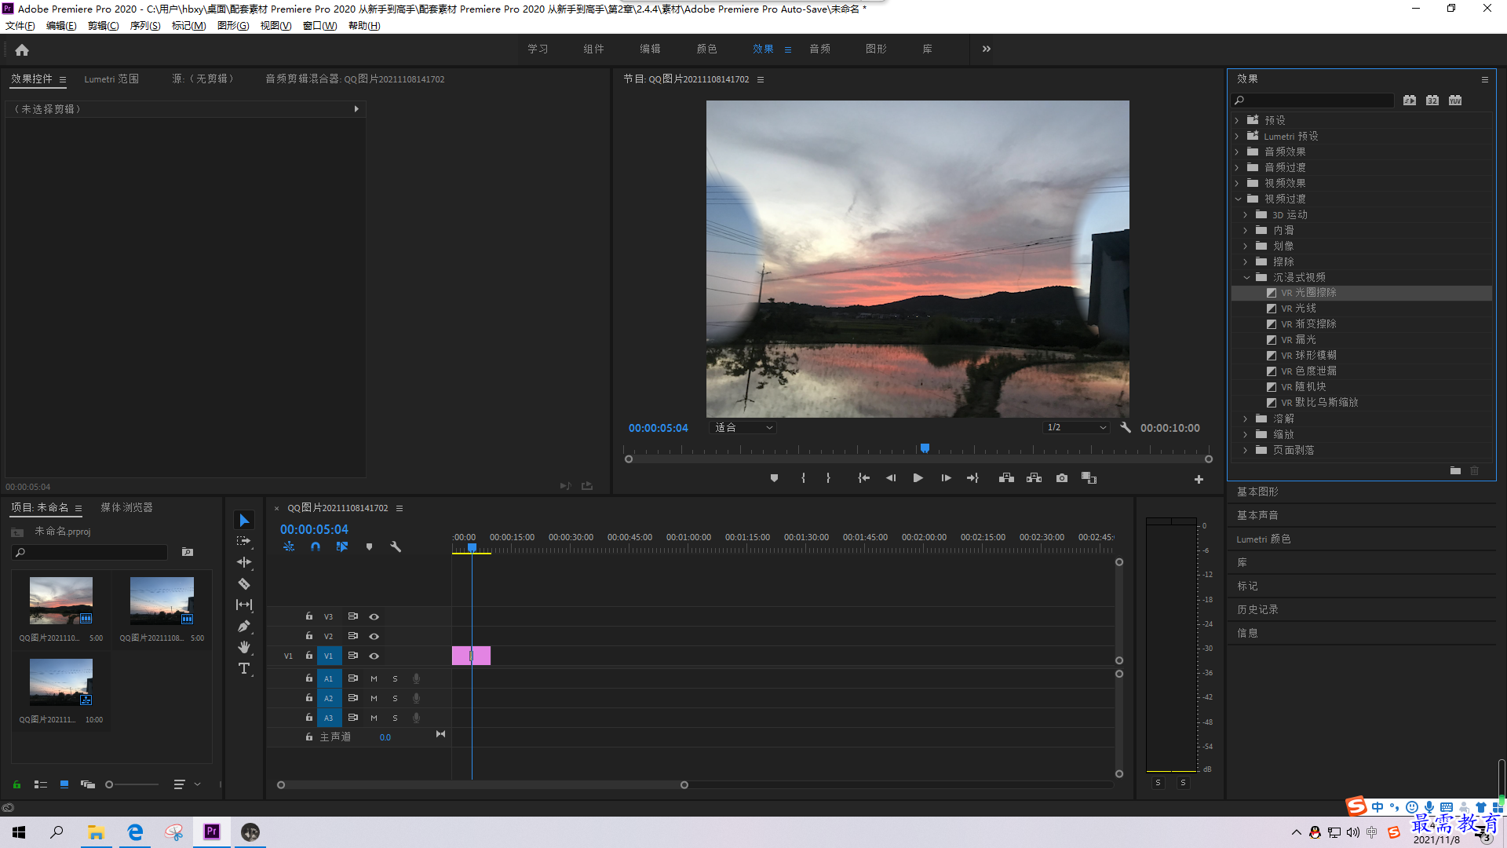Select the Razor tool
The width and height of the screenshot is (1507, 848).
[244, 584]
